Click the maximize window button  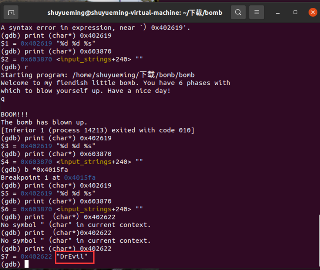click(x=295, y=12)
